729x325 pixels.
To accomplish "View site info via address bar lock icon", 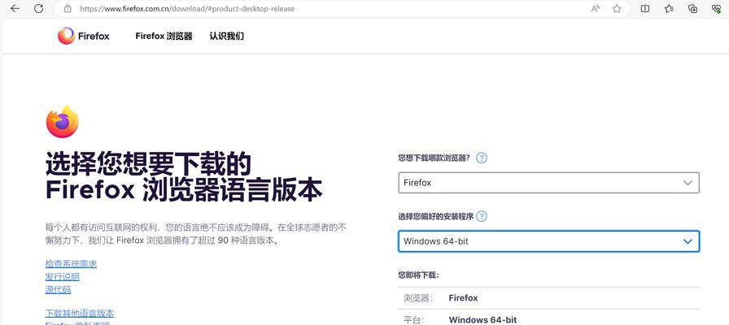I will point(68,8).
